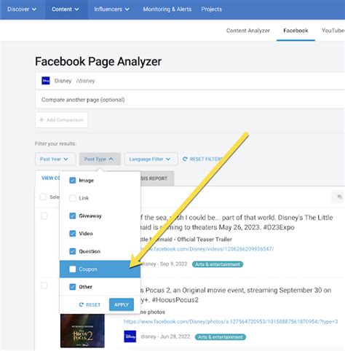The width and height of the screenshot is (345, 351).
Task: Click the 'disney - Jun 28, 2022' text
Action: tap(165, 336)
